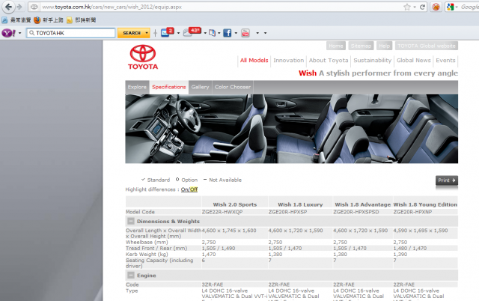Open the About Toyota menu item

coord(329,61)
